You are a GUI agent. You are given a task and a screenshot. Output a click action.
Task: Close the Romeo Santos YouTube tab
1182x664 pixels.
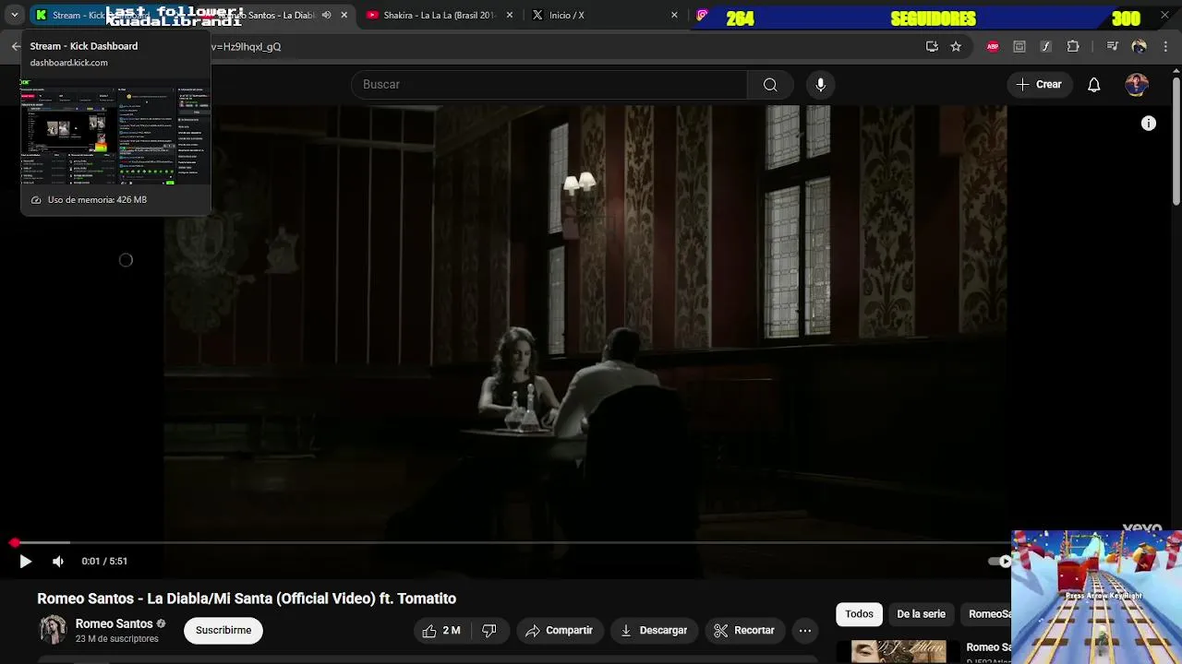(x=344, y=15)
